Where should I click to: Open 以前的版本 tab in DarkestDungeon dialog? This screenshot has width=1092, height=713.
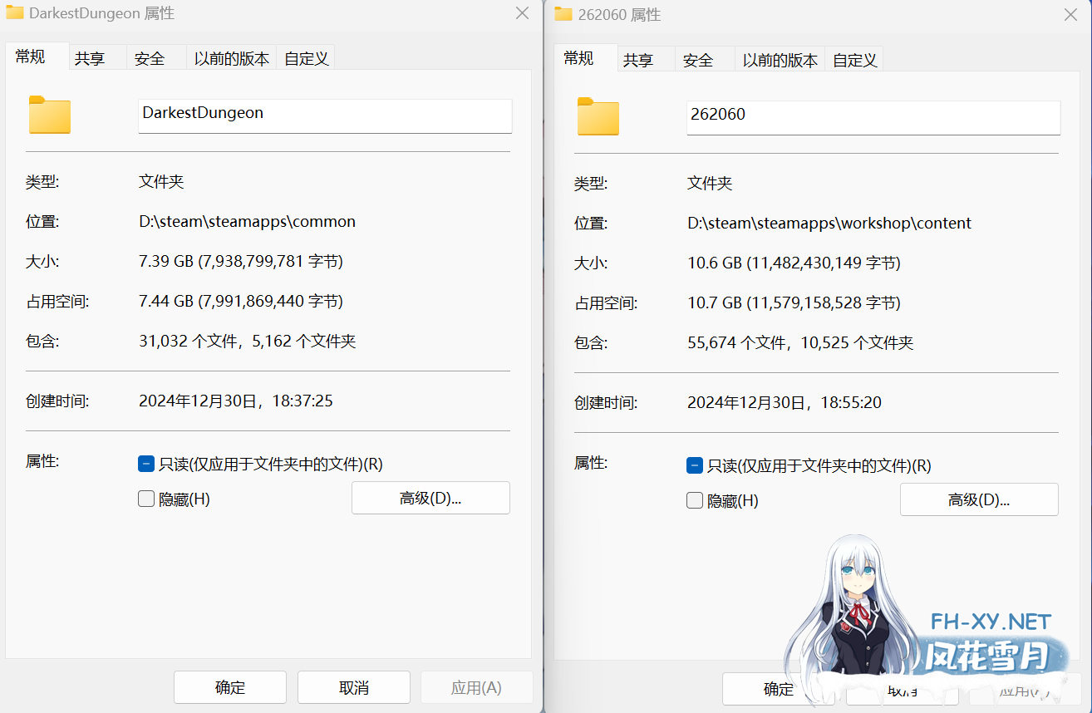[x=231, y=58]
